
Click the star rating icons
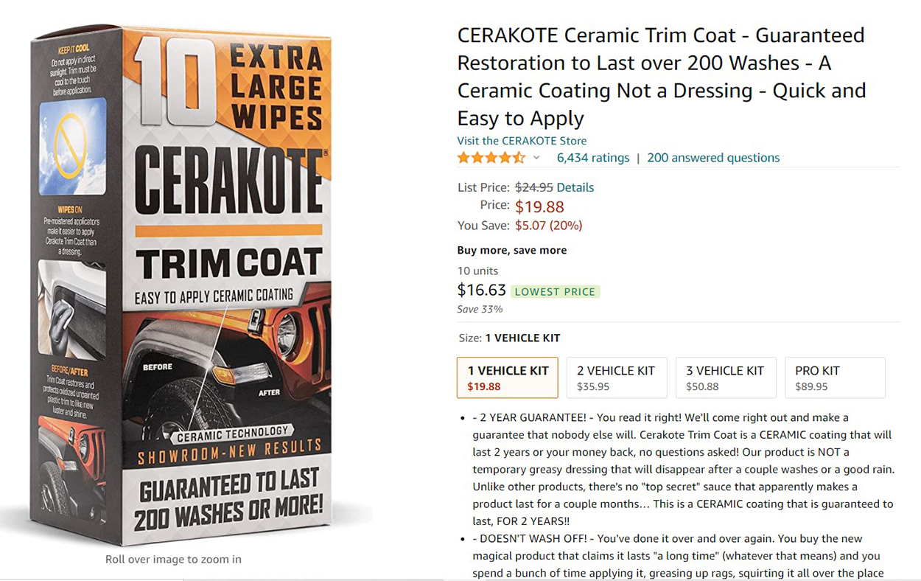coord(491,158)
